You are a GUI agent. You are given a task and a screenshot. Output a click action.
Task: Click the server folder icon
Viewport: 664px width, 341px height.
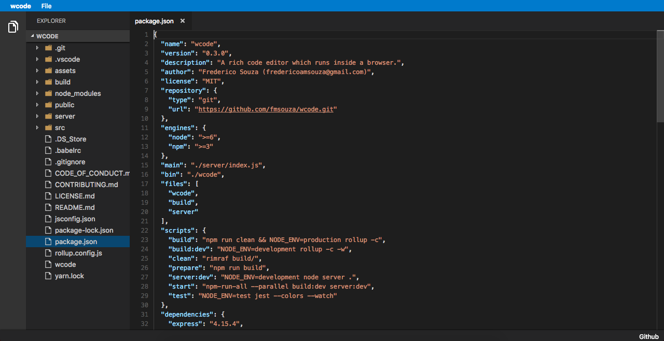click(49, 116)
